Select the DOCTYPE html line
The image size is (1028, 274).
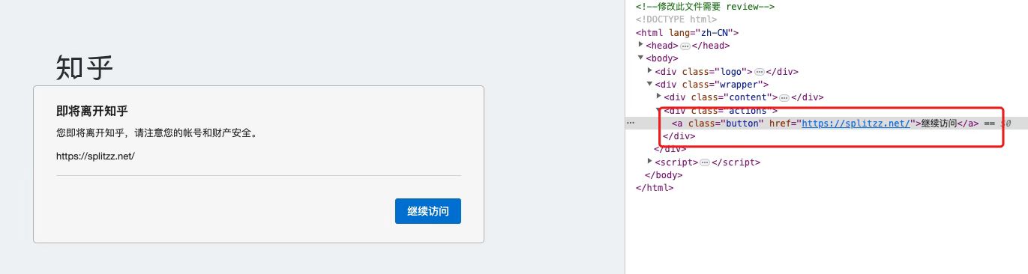coord(676,19)
